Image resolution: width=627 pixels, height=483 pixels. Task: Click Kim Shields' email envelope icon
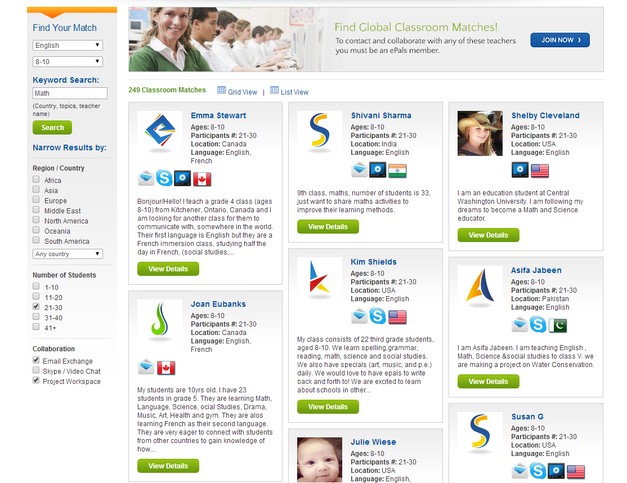point(359,316)
